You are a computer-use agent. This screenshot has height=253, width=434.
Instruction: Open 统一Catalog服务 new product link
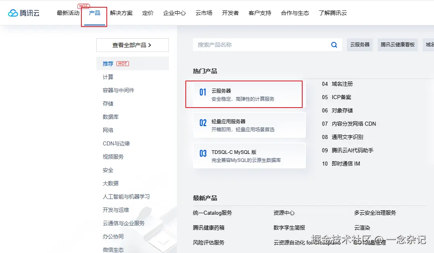tap(212, 213)
